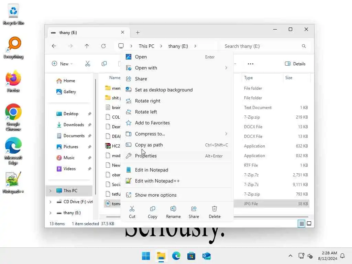The image size is (352, 264).
Task: Switch to large thumbnails view icon
Action: click(309, 223)
